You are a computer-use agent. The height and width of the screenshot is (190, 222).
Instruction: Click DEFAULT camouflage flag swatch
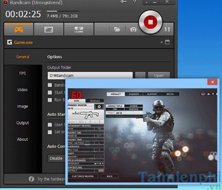pyautogui.click(x=99, y=170)
